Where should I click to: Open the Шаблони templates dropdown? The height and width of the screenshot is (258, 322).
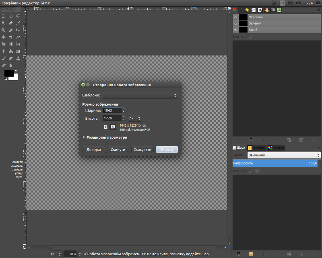coord(140,95)
